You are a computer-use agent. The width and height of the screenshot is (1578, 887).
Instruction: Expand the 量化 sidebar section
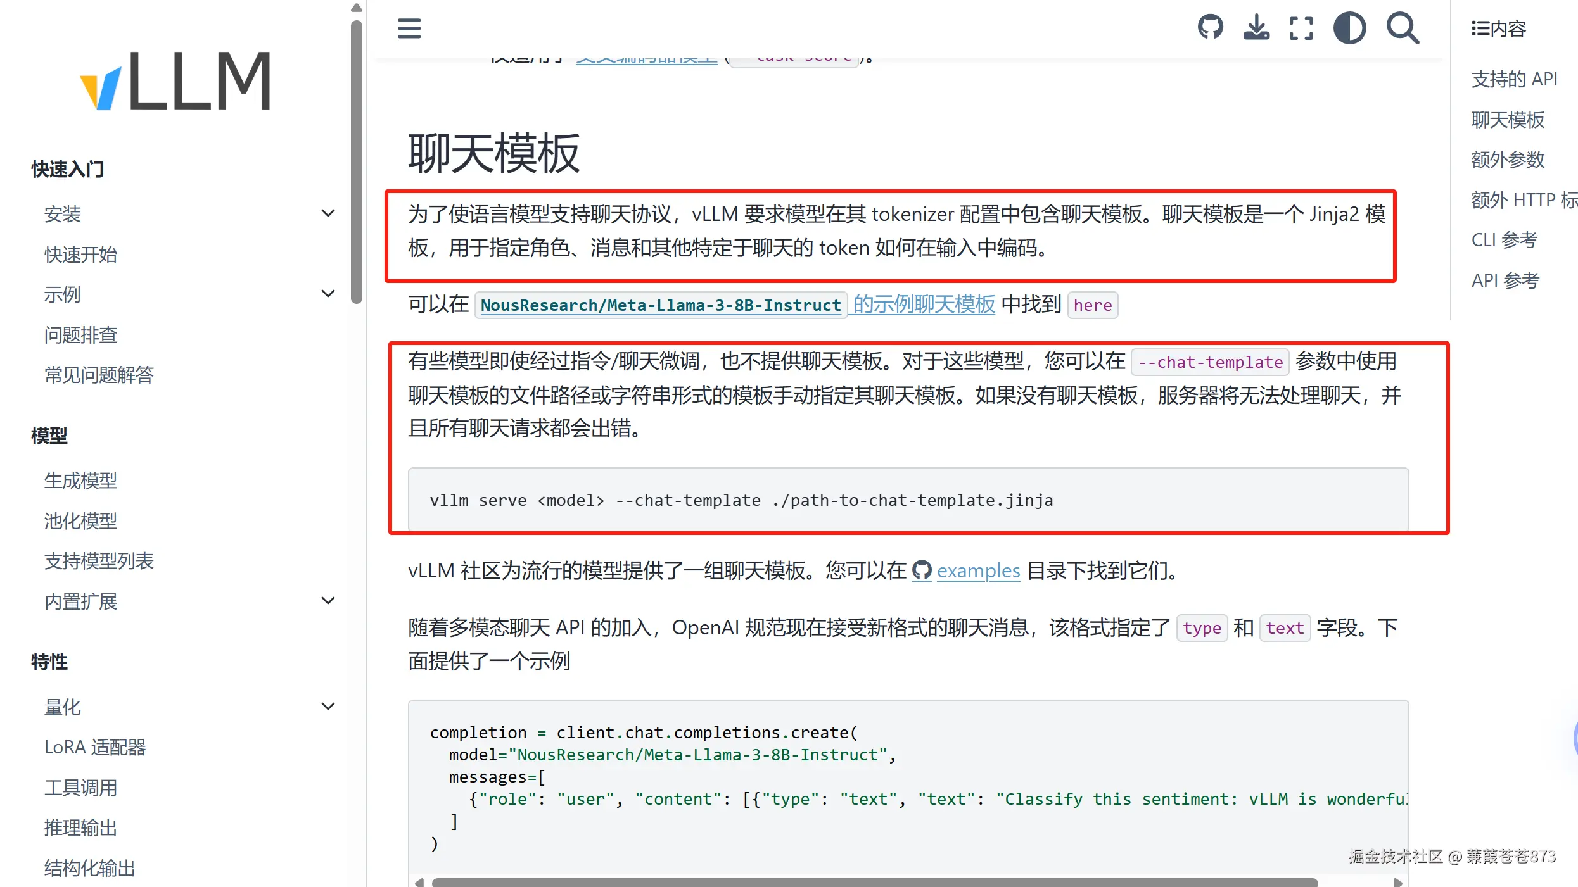tap(328, 707)
